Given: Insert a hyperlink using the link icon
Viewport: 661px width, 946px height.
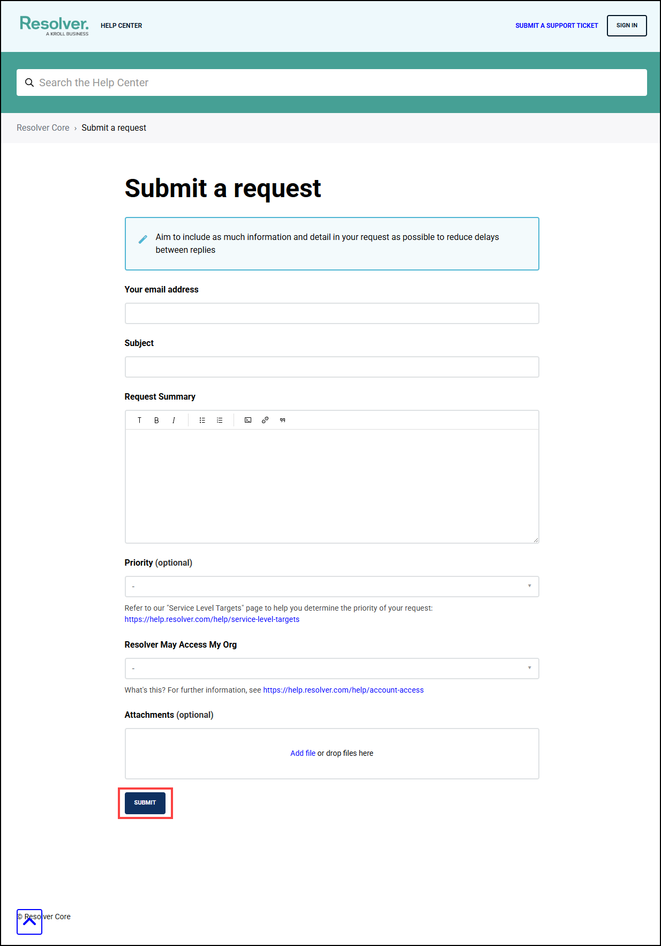Looking at the screenshot, I should (x=265, y=420).
